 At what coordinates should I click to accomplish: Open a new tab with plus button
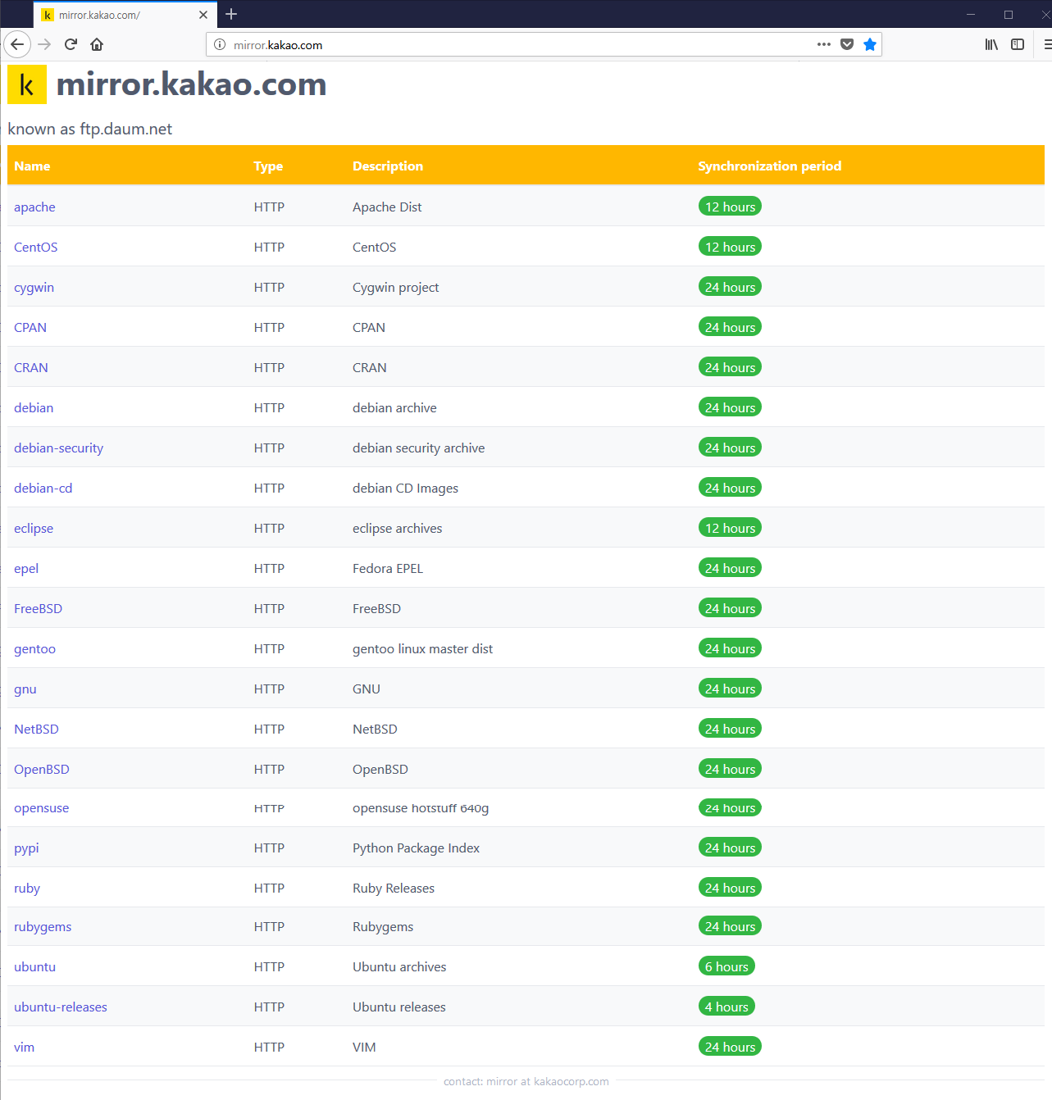231,14
